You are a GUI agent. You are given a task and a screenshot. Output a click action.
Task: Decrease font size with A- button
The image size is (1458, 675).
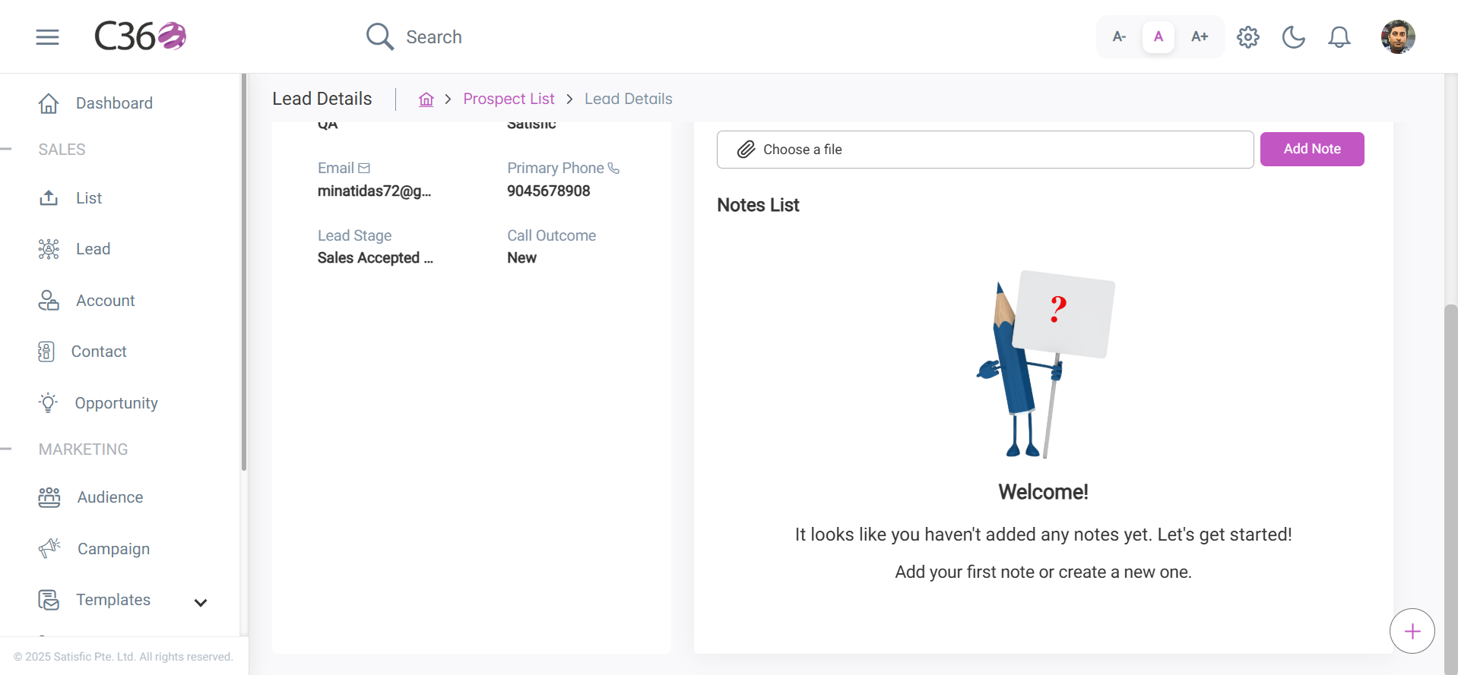[1119, 36]
